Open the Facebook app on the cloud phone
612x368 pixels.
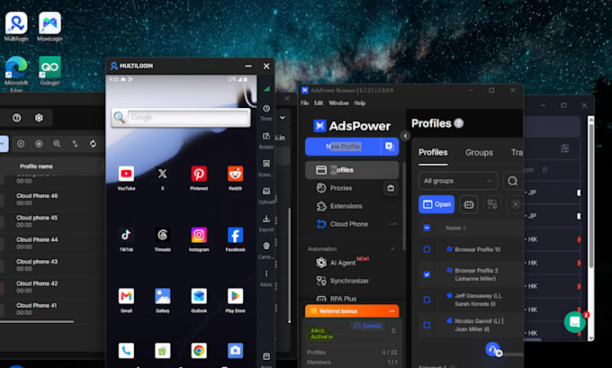click(236, 238)
